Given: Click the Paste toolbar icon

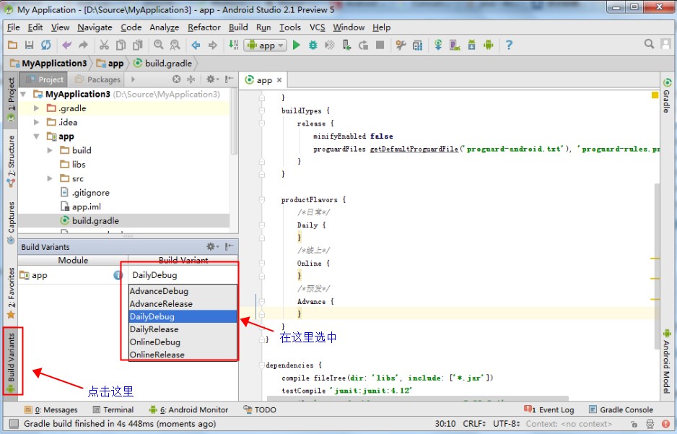Looking at the screenshot, I should [x=138, y=45].
